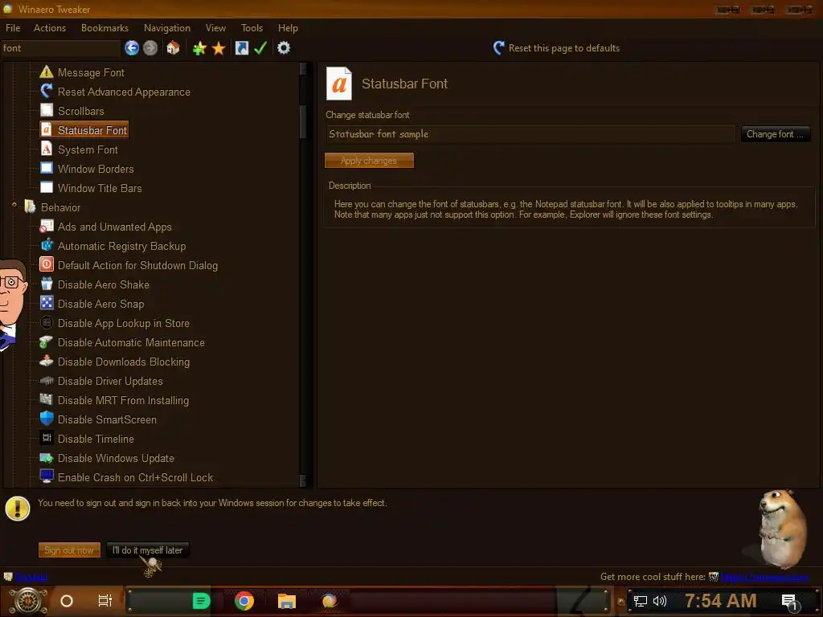Select Scrollbars in the tree
Screen dimensions: 823x617
[81, 111]
